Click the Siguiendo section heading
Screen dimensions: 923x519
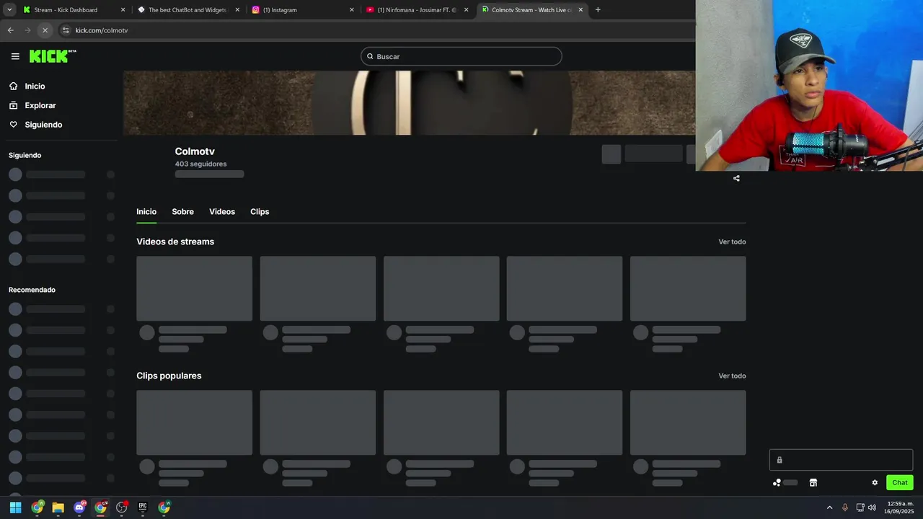(25, 156)
